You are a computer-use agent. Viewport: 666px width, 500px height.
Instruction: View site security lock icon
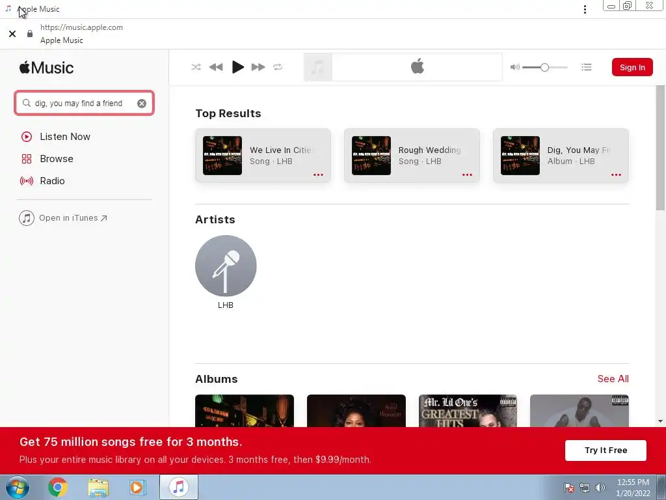[30, 34]
